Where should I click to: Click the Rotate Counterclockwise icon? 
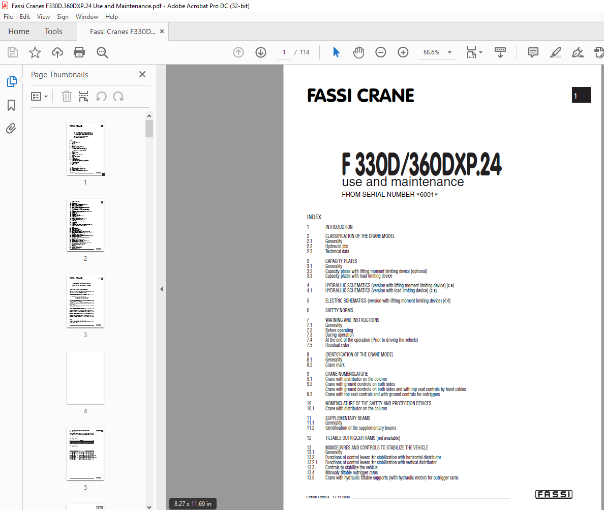click(x=102, y=96)
